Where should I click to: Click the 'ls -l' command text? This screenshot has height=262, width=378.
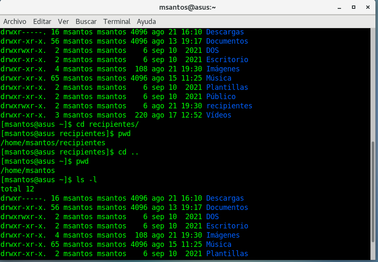[87, 180]
